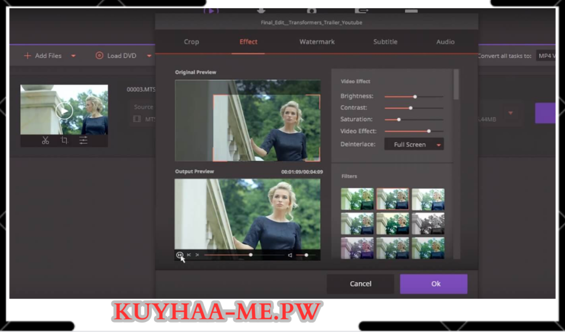Click the Cancel button
This screenshot has width=565, height=332.
(x=360, y=284)
